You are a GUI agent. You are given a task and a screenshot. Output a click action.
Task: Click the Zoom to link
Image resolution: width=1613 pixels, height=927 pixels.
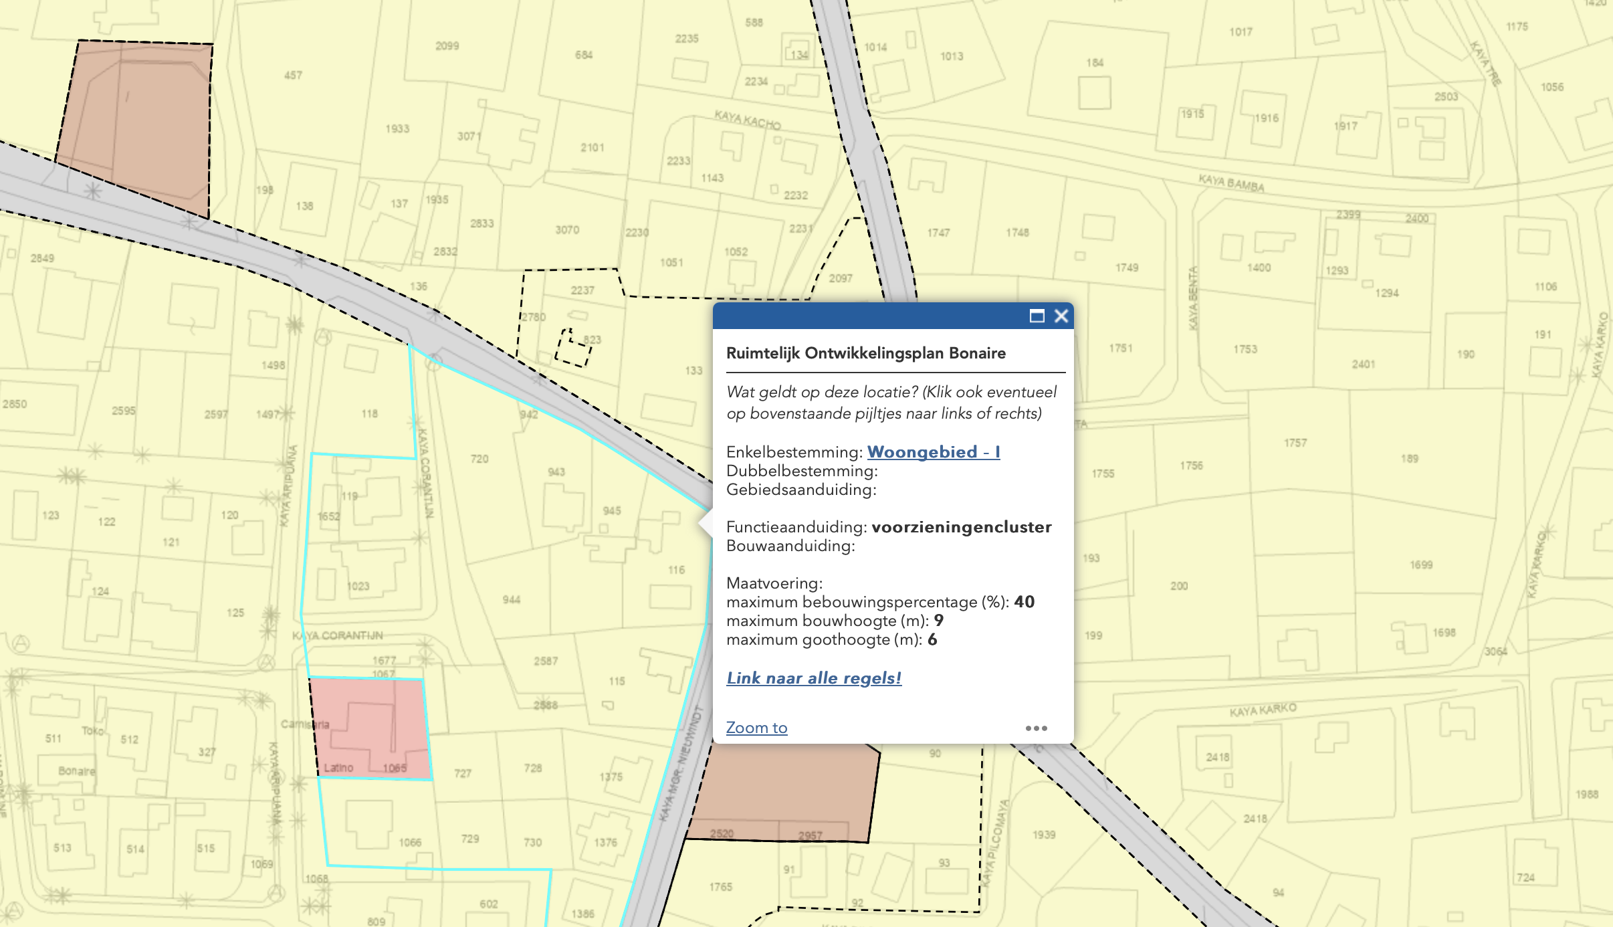click(x=756, y=728)
